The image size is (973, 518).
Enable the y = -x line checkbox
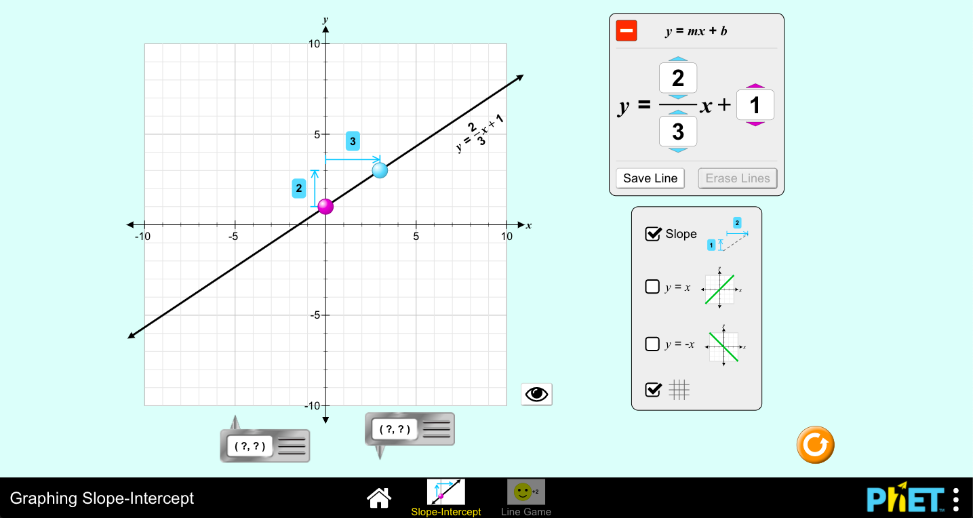click(653, 344)
